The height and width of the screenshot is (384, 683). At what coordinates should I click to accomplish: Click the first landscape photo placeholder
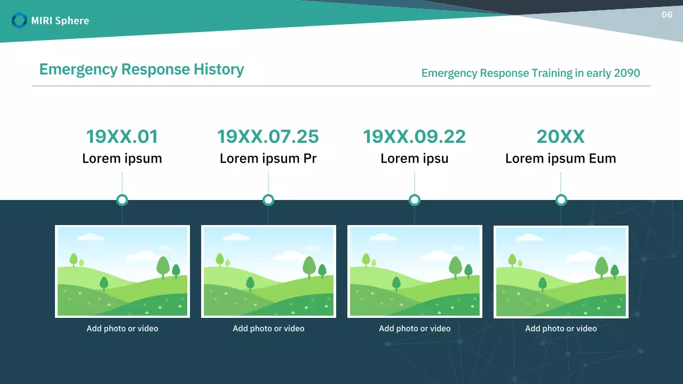tap(122, 271)
